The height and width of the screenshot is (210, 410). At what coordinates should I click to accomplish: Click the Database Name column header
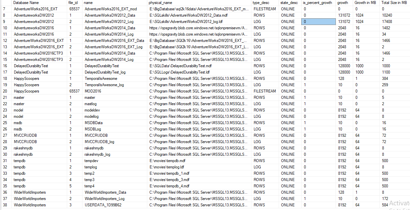(x=26, y=3)
